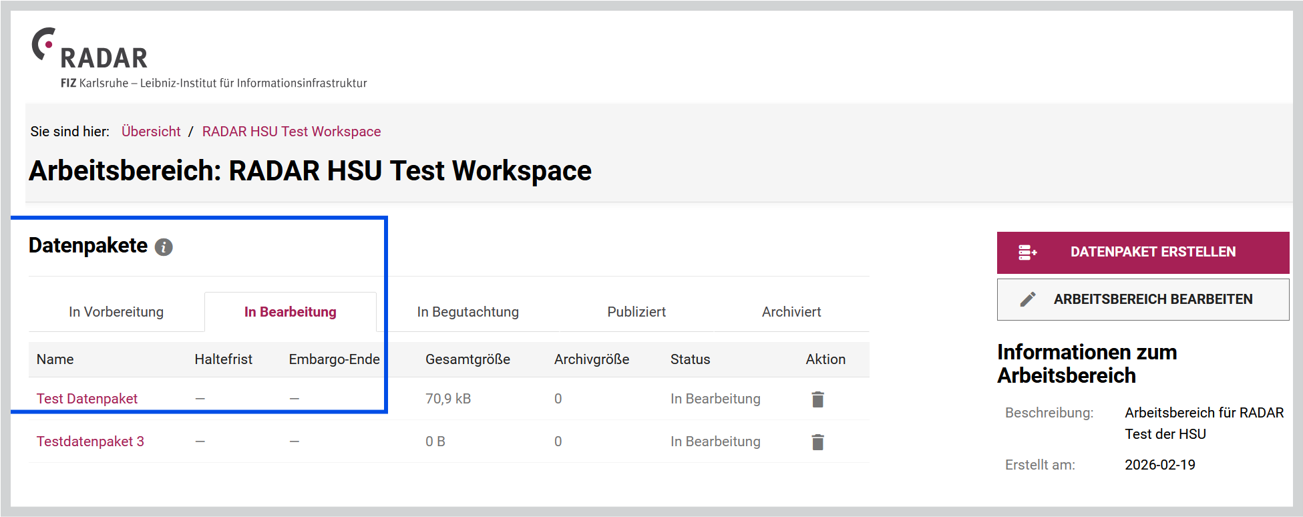
Task: Select the In Bearbeitung tab
Action: click(291, 312)
